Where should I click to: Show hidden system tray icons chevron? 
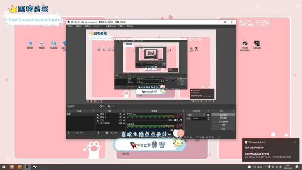click(x=265, y=167)
